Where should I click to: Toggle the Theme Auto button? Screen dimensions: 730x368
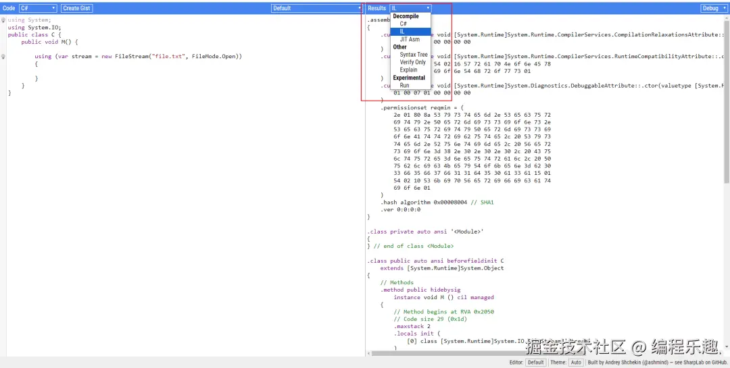[576, 363]
